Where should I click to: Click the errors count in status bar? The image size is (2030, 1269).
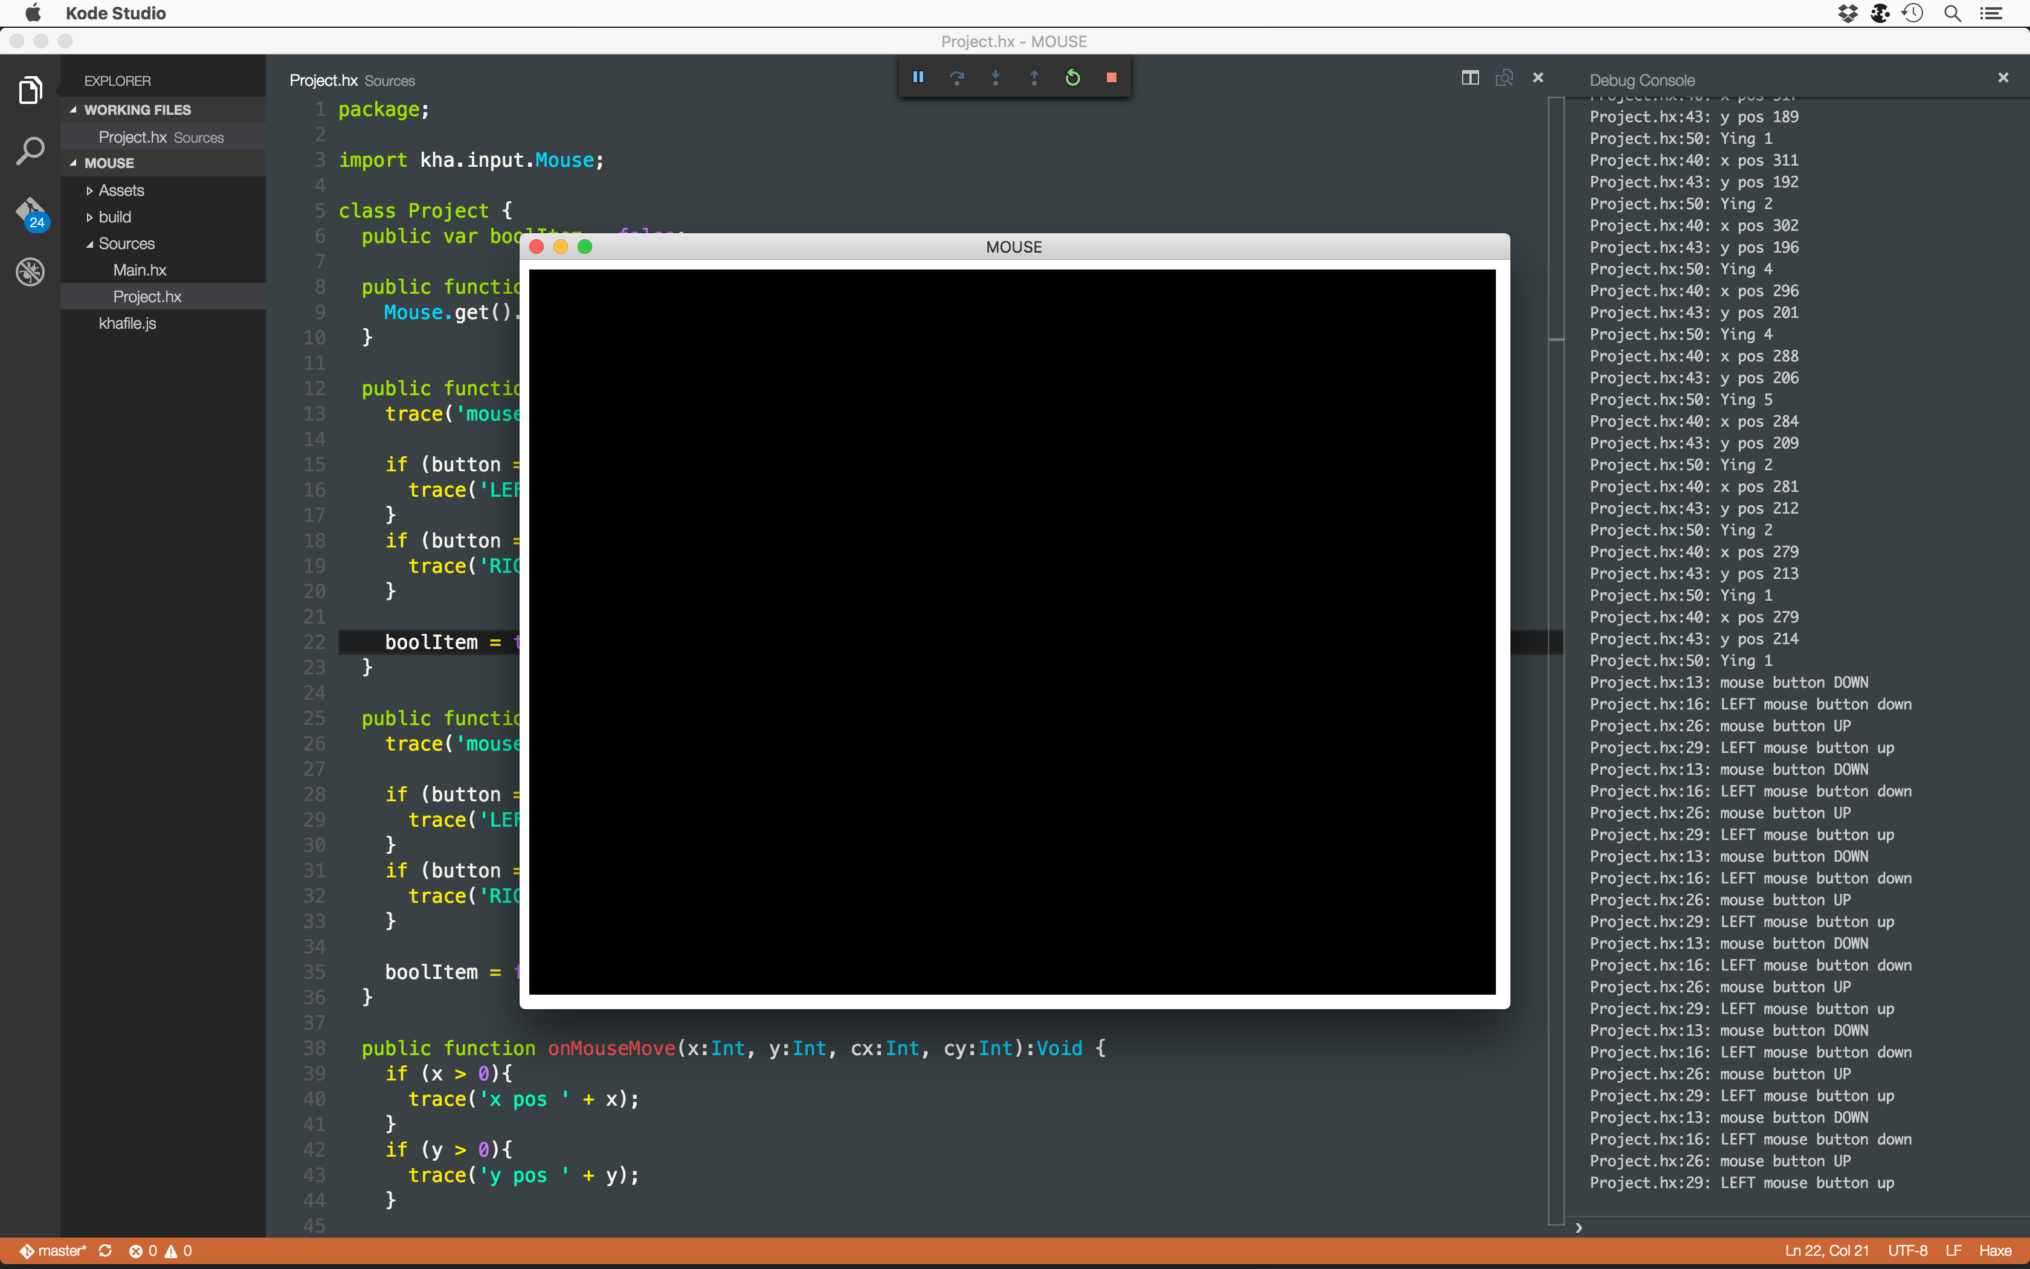[x=143, y=1250]
